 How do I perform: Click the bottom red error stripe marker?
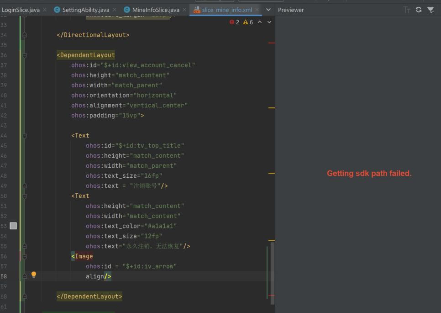click(x=272, y=295)
